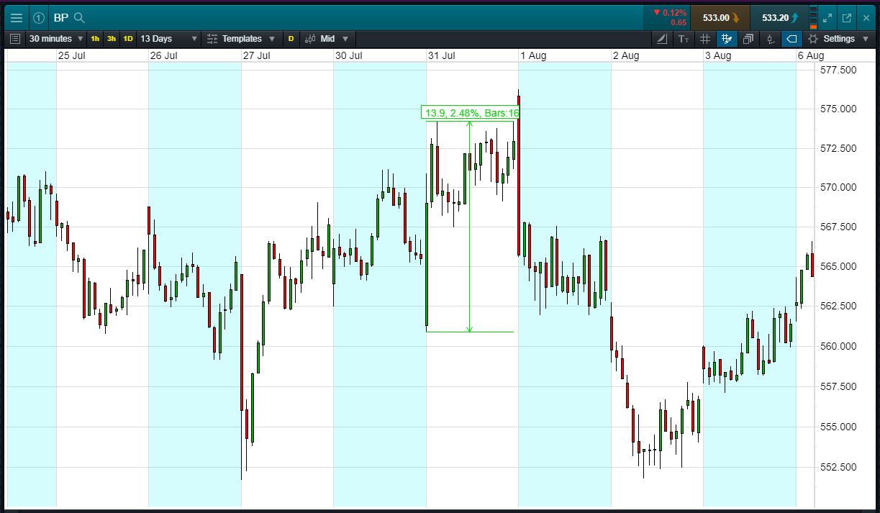Viewport: 880px width, 513px height.
Task: Click the order markers chart icon
Action: pyautogui.click(x=770, y=39)
